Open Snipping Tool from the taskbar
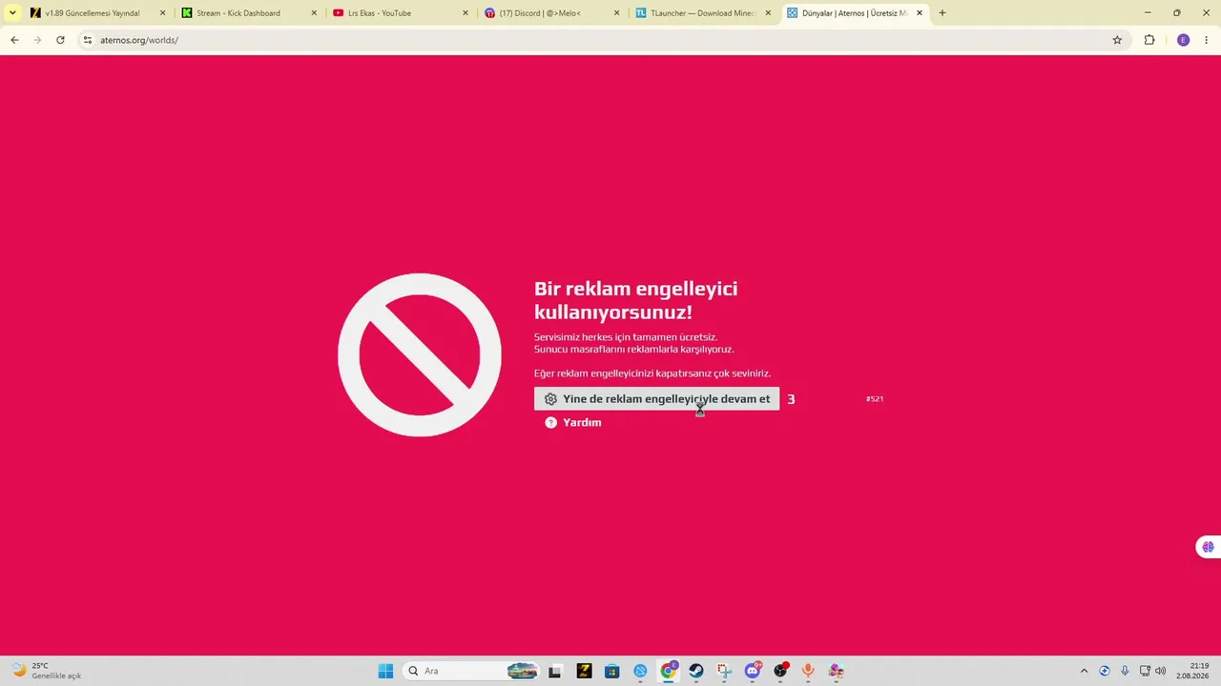 (725, 671)
